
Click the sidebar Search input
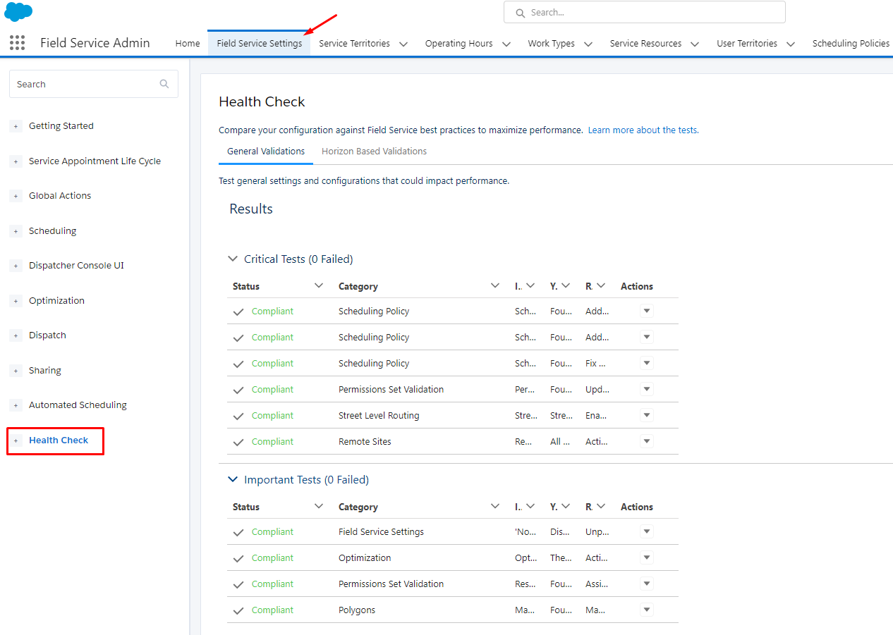click(x=93, y=84)
